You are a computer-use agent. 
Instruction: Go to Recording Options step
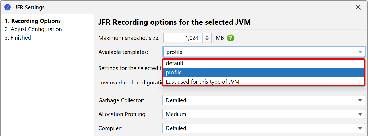click(33, 21)
